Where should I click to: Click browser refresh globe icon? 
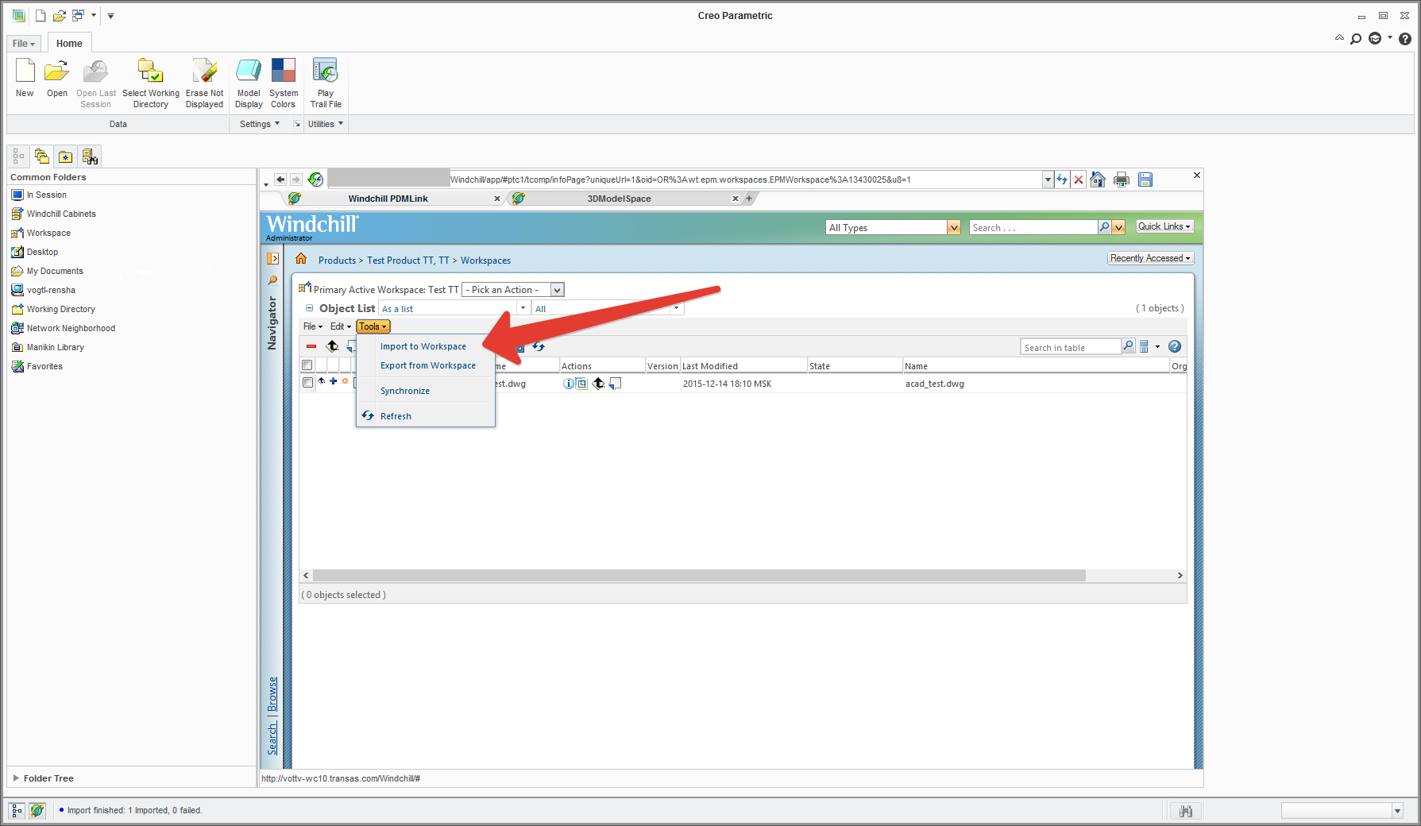[315, 179]
